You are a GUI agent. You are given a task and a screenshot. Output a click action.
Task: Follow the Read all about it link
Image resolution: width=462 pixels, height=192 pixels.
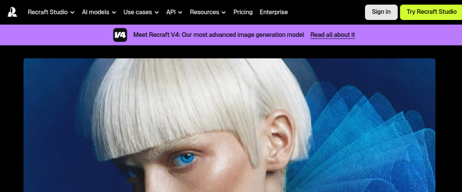click(x=333, y=35)
